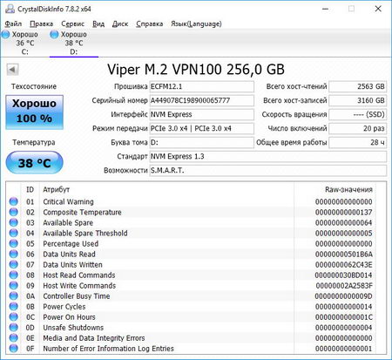Open the Правка menu
The image size is (392, 360).
[x=42, y=24]
